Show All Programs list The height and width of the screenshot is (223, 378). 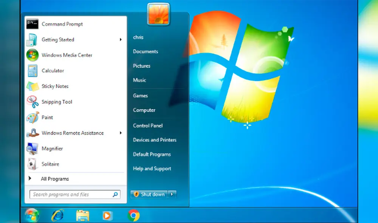[55, 179]
